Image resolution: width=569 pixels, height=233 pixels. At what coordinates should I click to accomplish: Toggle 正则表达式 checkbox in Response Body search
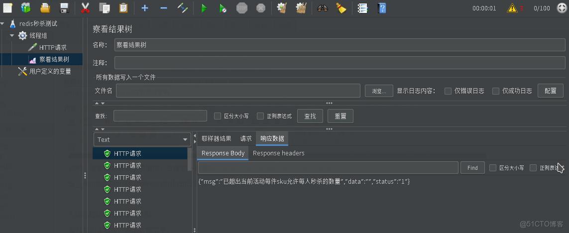coord(533,168)
